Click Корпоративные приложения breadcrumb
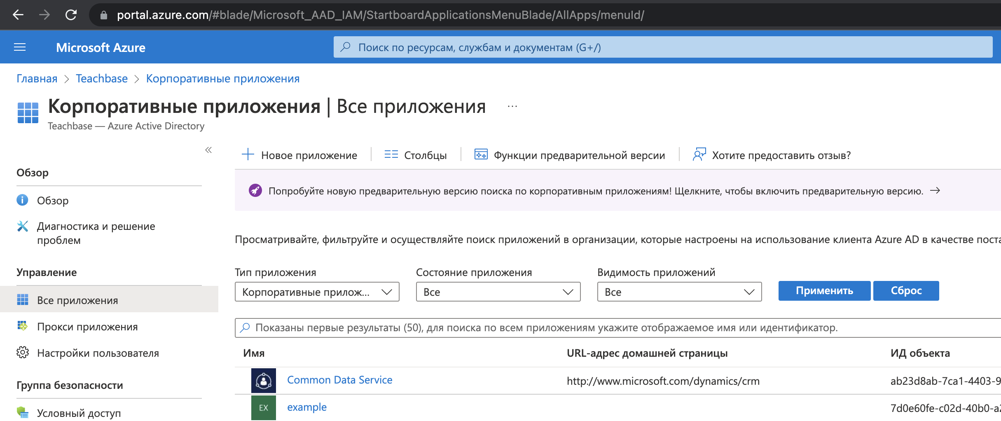The height and width of the screenshot is (421, 1001). tap(223, 78)
